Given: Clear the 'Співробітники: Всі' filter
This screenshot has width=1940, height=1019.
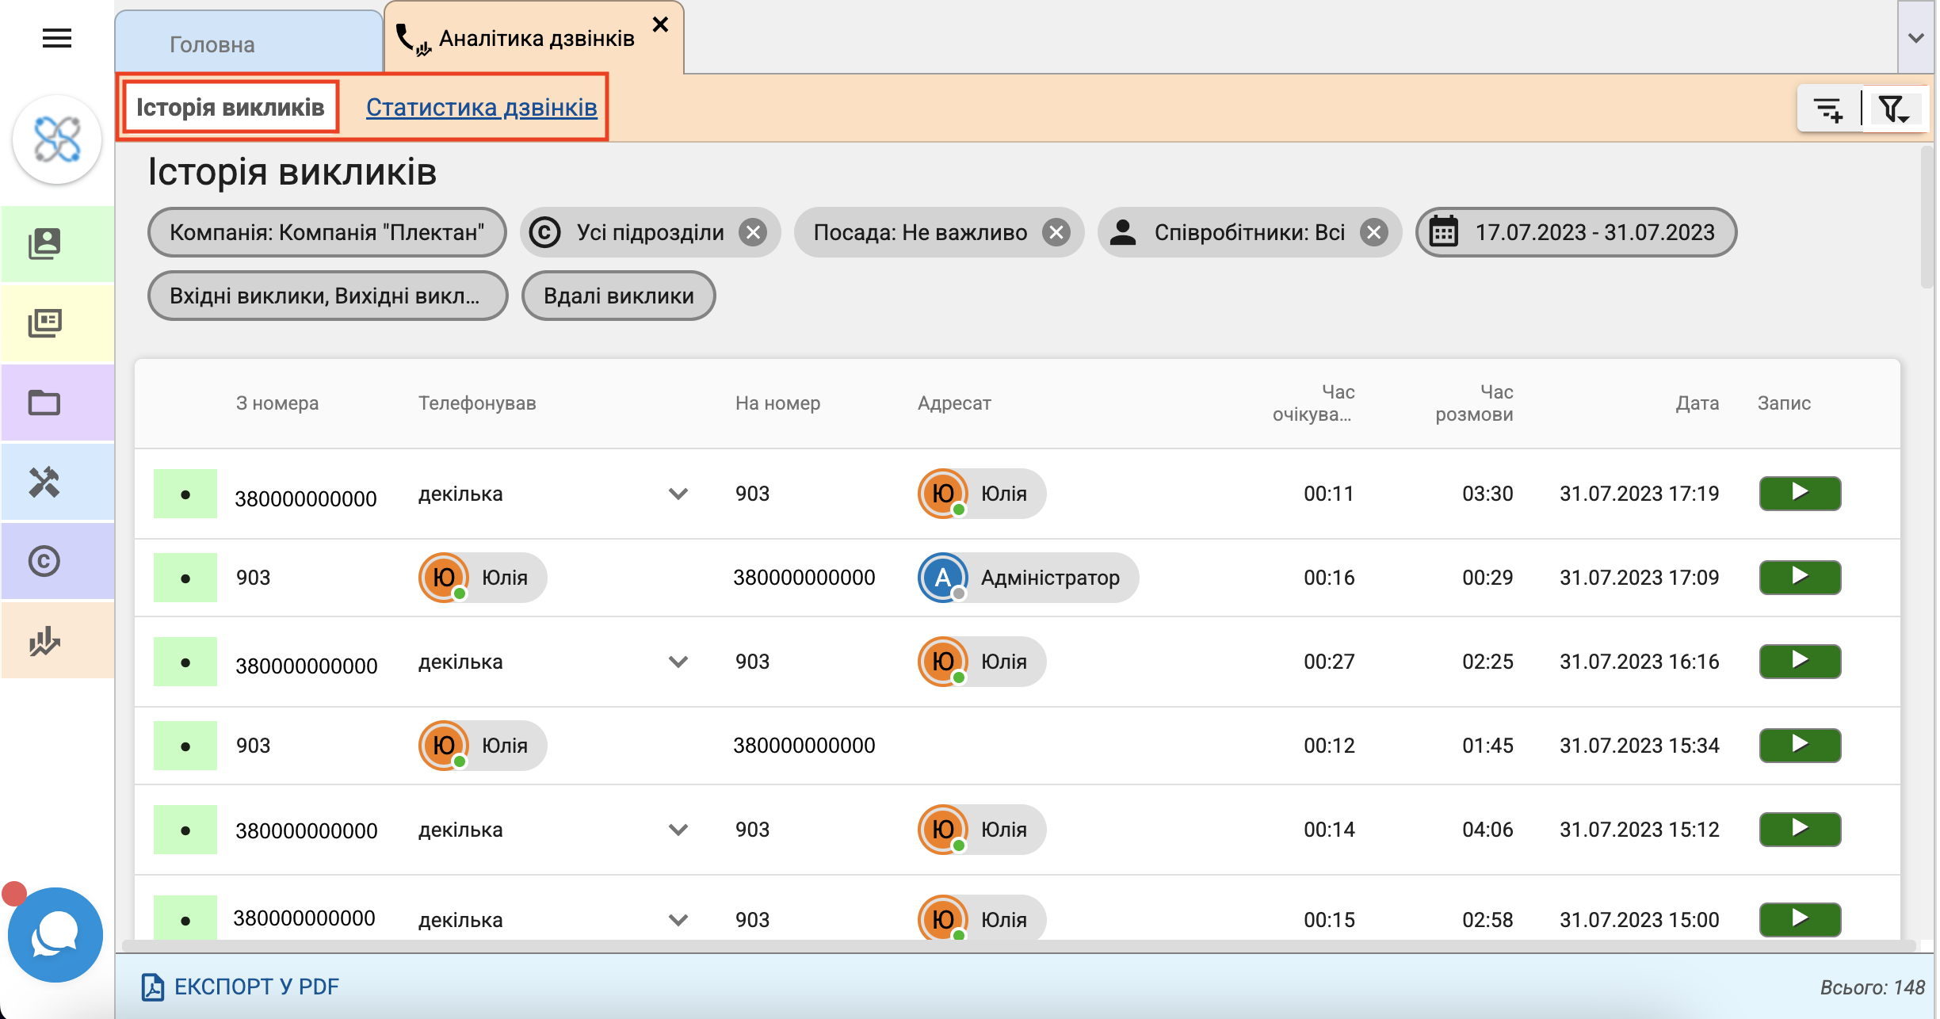Looking at the screenshot, I should (1374, 232).
